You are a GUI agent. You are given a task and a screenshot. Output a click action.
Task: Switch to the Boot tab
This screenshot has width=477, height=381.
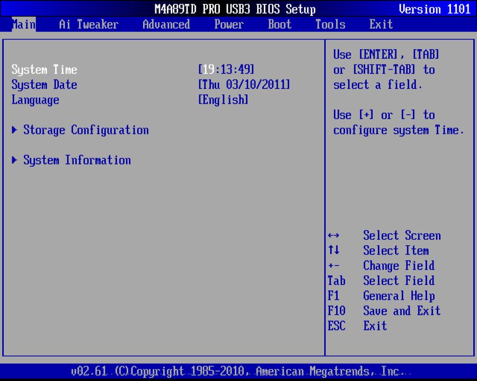tap(279, 24)
